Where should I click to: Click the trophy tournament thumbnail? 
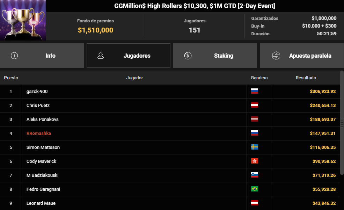pyautogui.click(x=23, y=20)
